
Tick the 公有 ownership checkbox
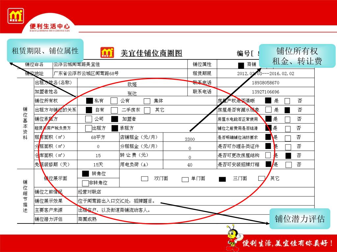coord(114,101)
